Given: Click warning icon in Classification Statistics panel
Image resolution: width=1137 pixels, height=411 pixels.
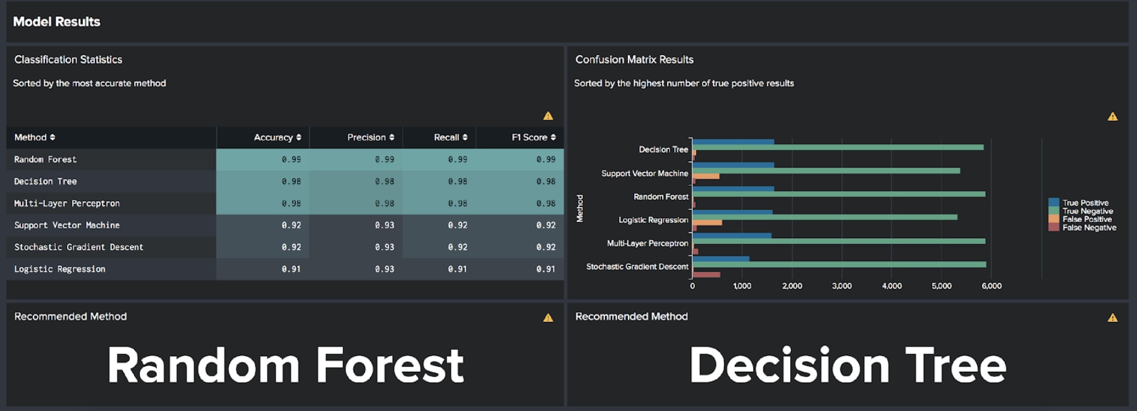Looking at the screenshot, I should click(548, 116).
